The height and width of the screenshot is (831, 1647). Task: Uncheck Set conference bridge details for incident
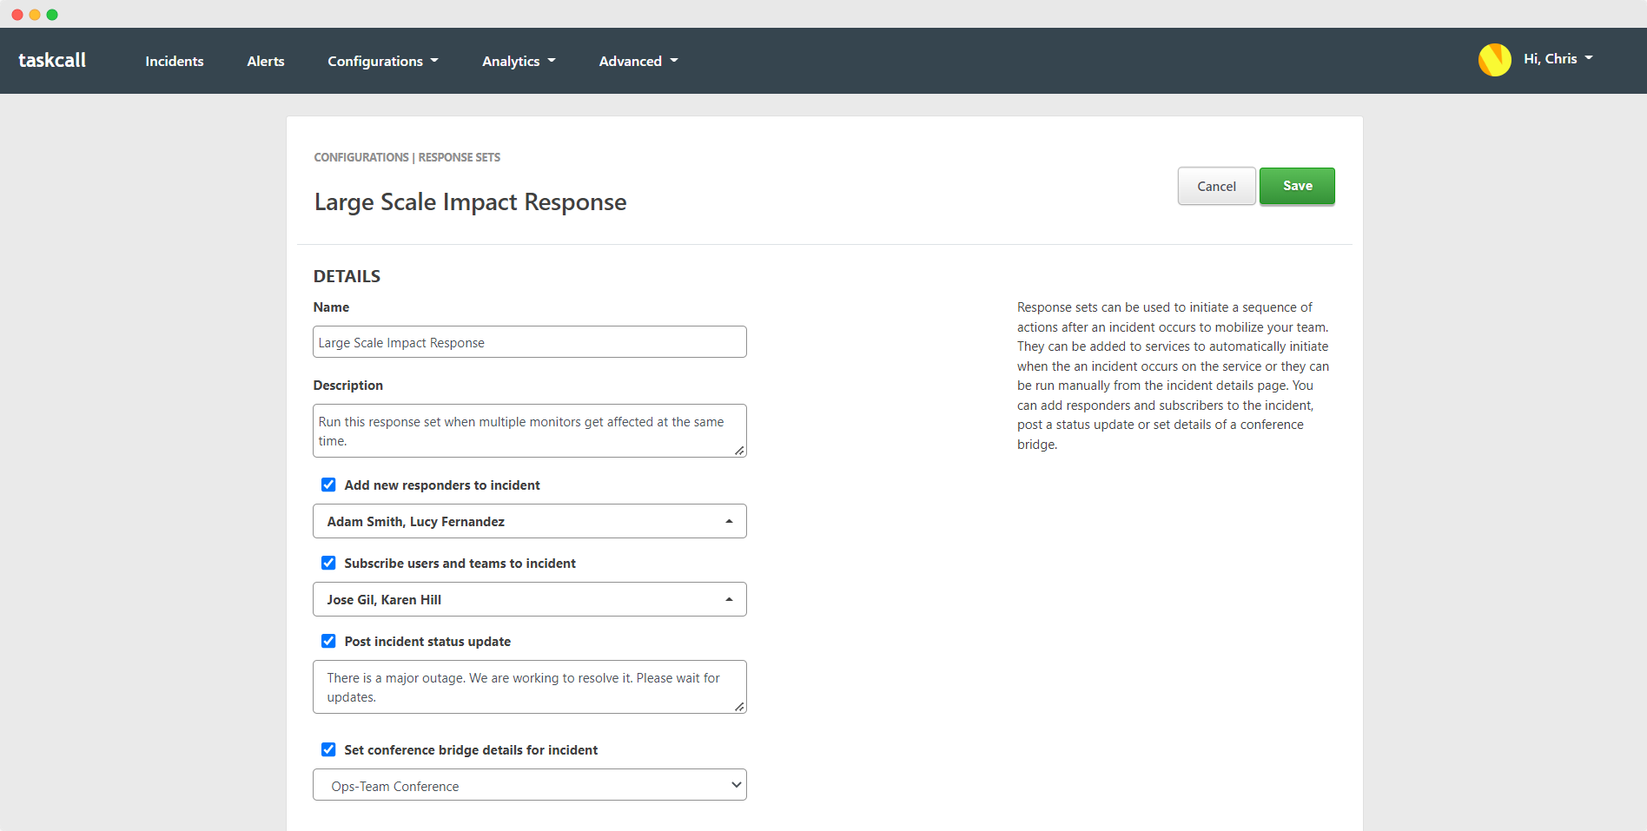point(328,749)
